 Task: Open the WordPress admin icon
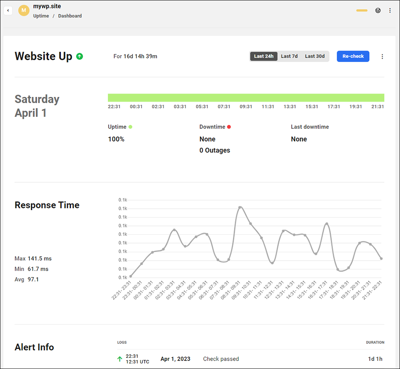378,10
